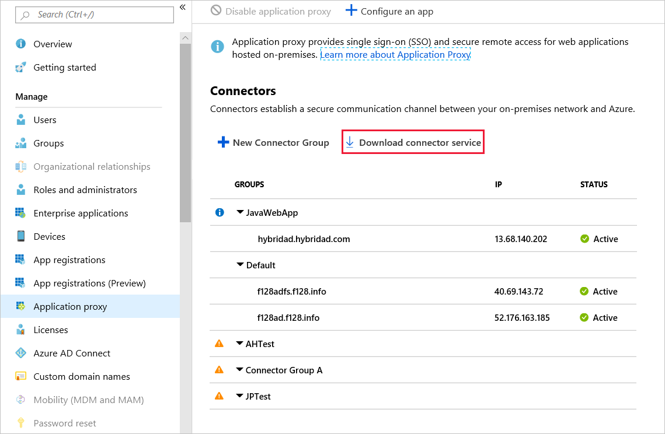Click New Connector Group button
Viewport: 665px width, 434px height.
tap(273, 142)
